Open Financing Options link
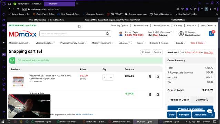 point(119,25)
